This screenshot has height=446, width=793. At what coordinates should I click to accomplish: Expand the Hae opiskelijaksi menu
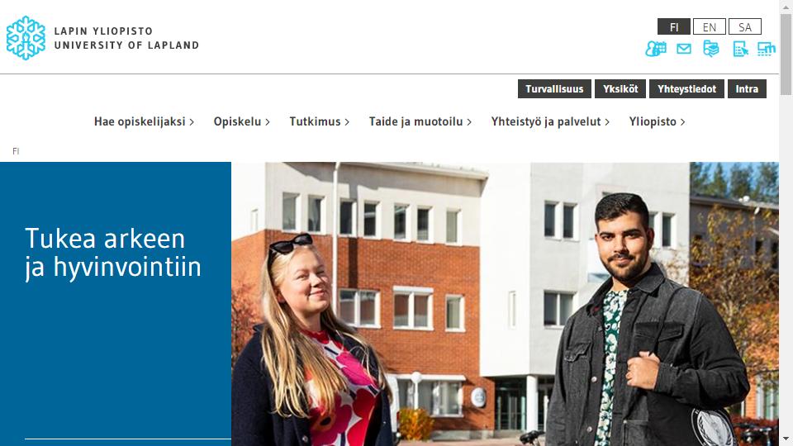[144, 122]
